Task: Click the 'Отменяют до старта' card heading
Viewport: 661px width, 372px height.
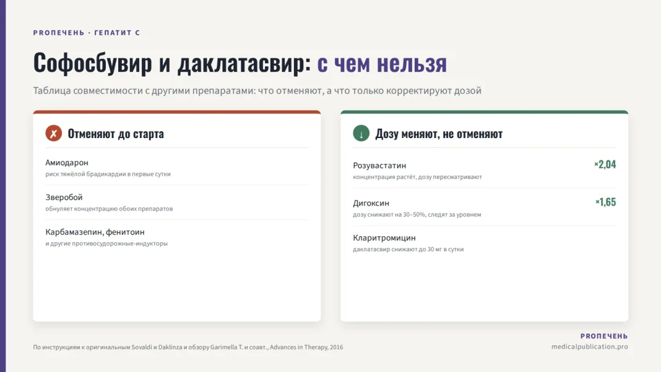Action: [116, 134]
